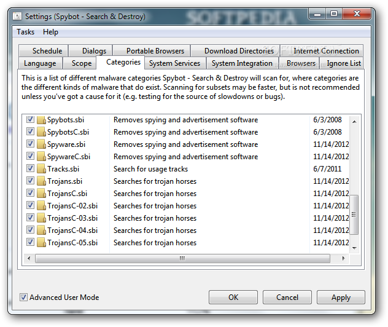
Task: Click the folder icon next to Trojans.sbi
Action: pyautogui.click(x=41, y=181)
